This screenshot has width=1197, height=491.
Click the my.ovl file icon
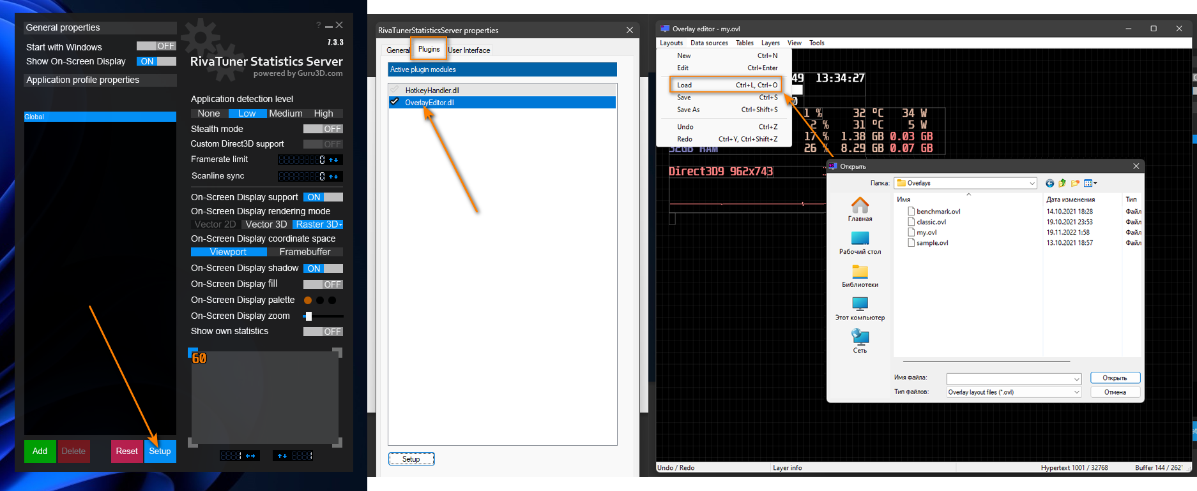click(911, 232)
